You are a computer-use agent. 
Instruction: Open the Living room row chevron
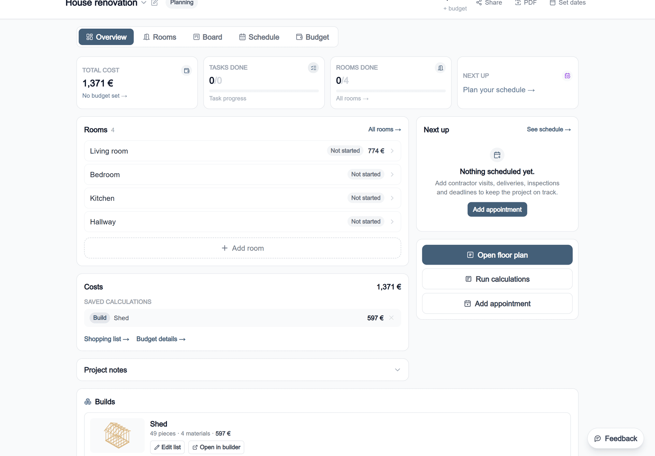click(x=392, y=151)
